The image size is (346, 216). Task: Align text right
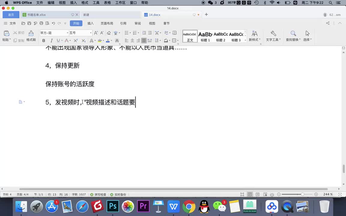[x=138, y=40]
